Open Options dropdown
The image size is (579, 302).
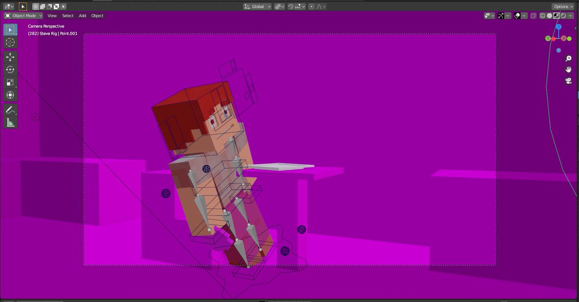[x=563, y=7]
